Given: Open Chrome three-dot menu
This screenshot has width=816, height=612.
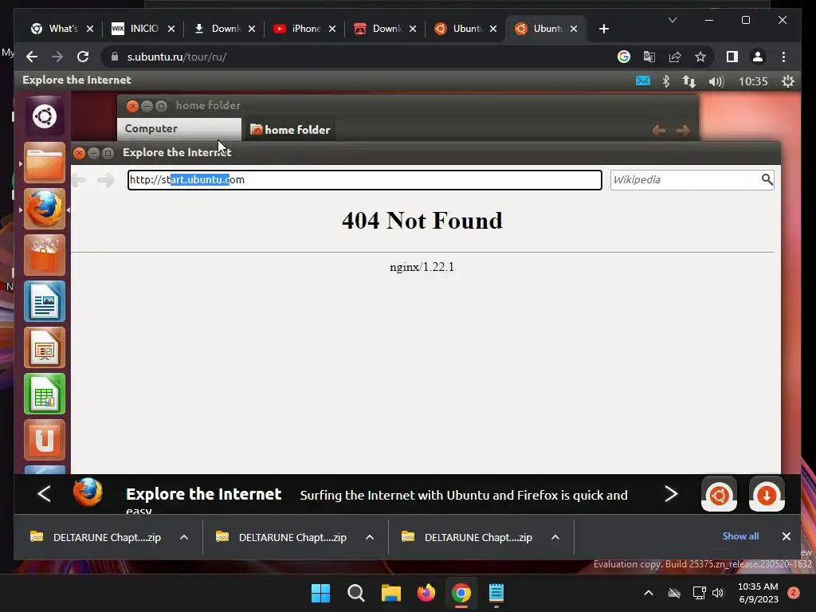Looking at the screenshot, I should click(784, 57).
